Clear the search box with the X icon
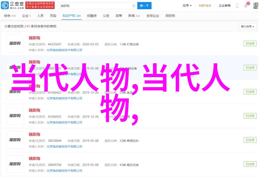 134,6
